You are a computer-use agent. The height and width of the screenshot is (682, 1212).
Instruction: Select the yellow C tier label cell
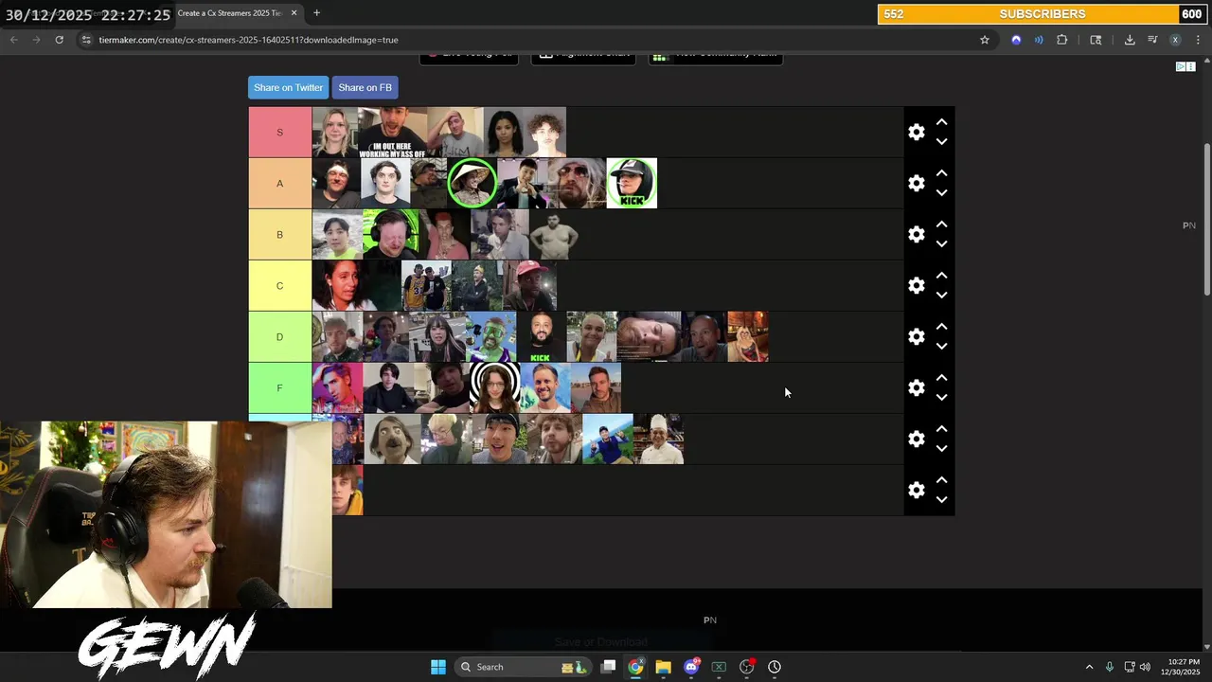279,285
